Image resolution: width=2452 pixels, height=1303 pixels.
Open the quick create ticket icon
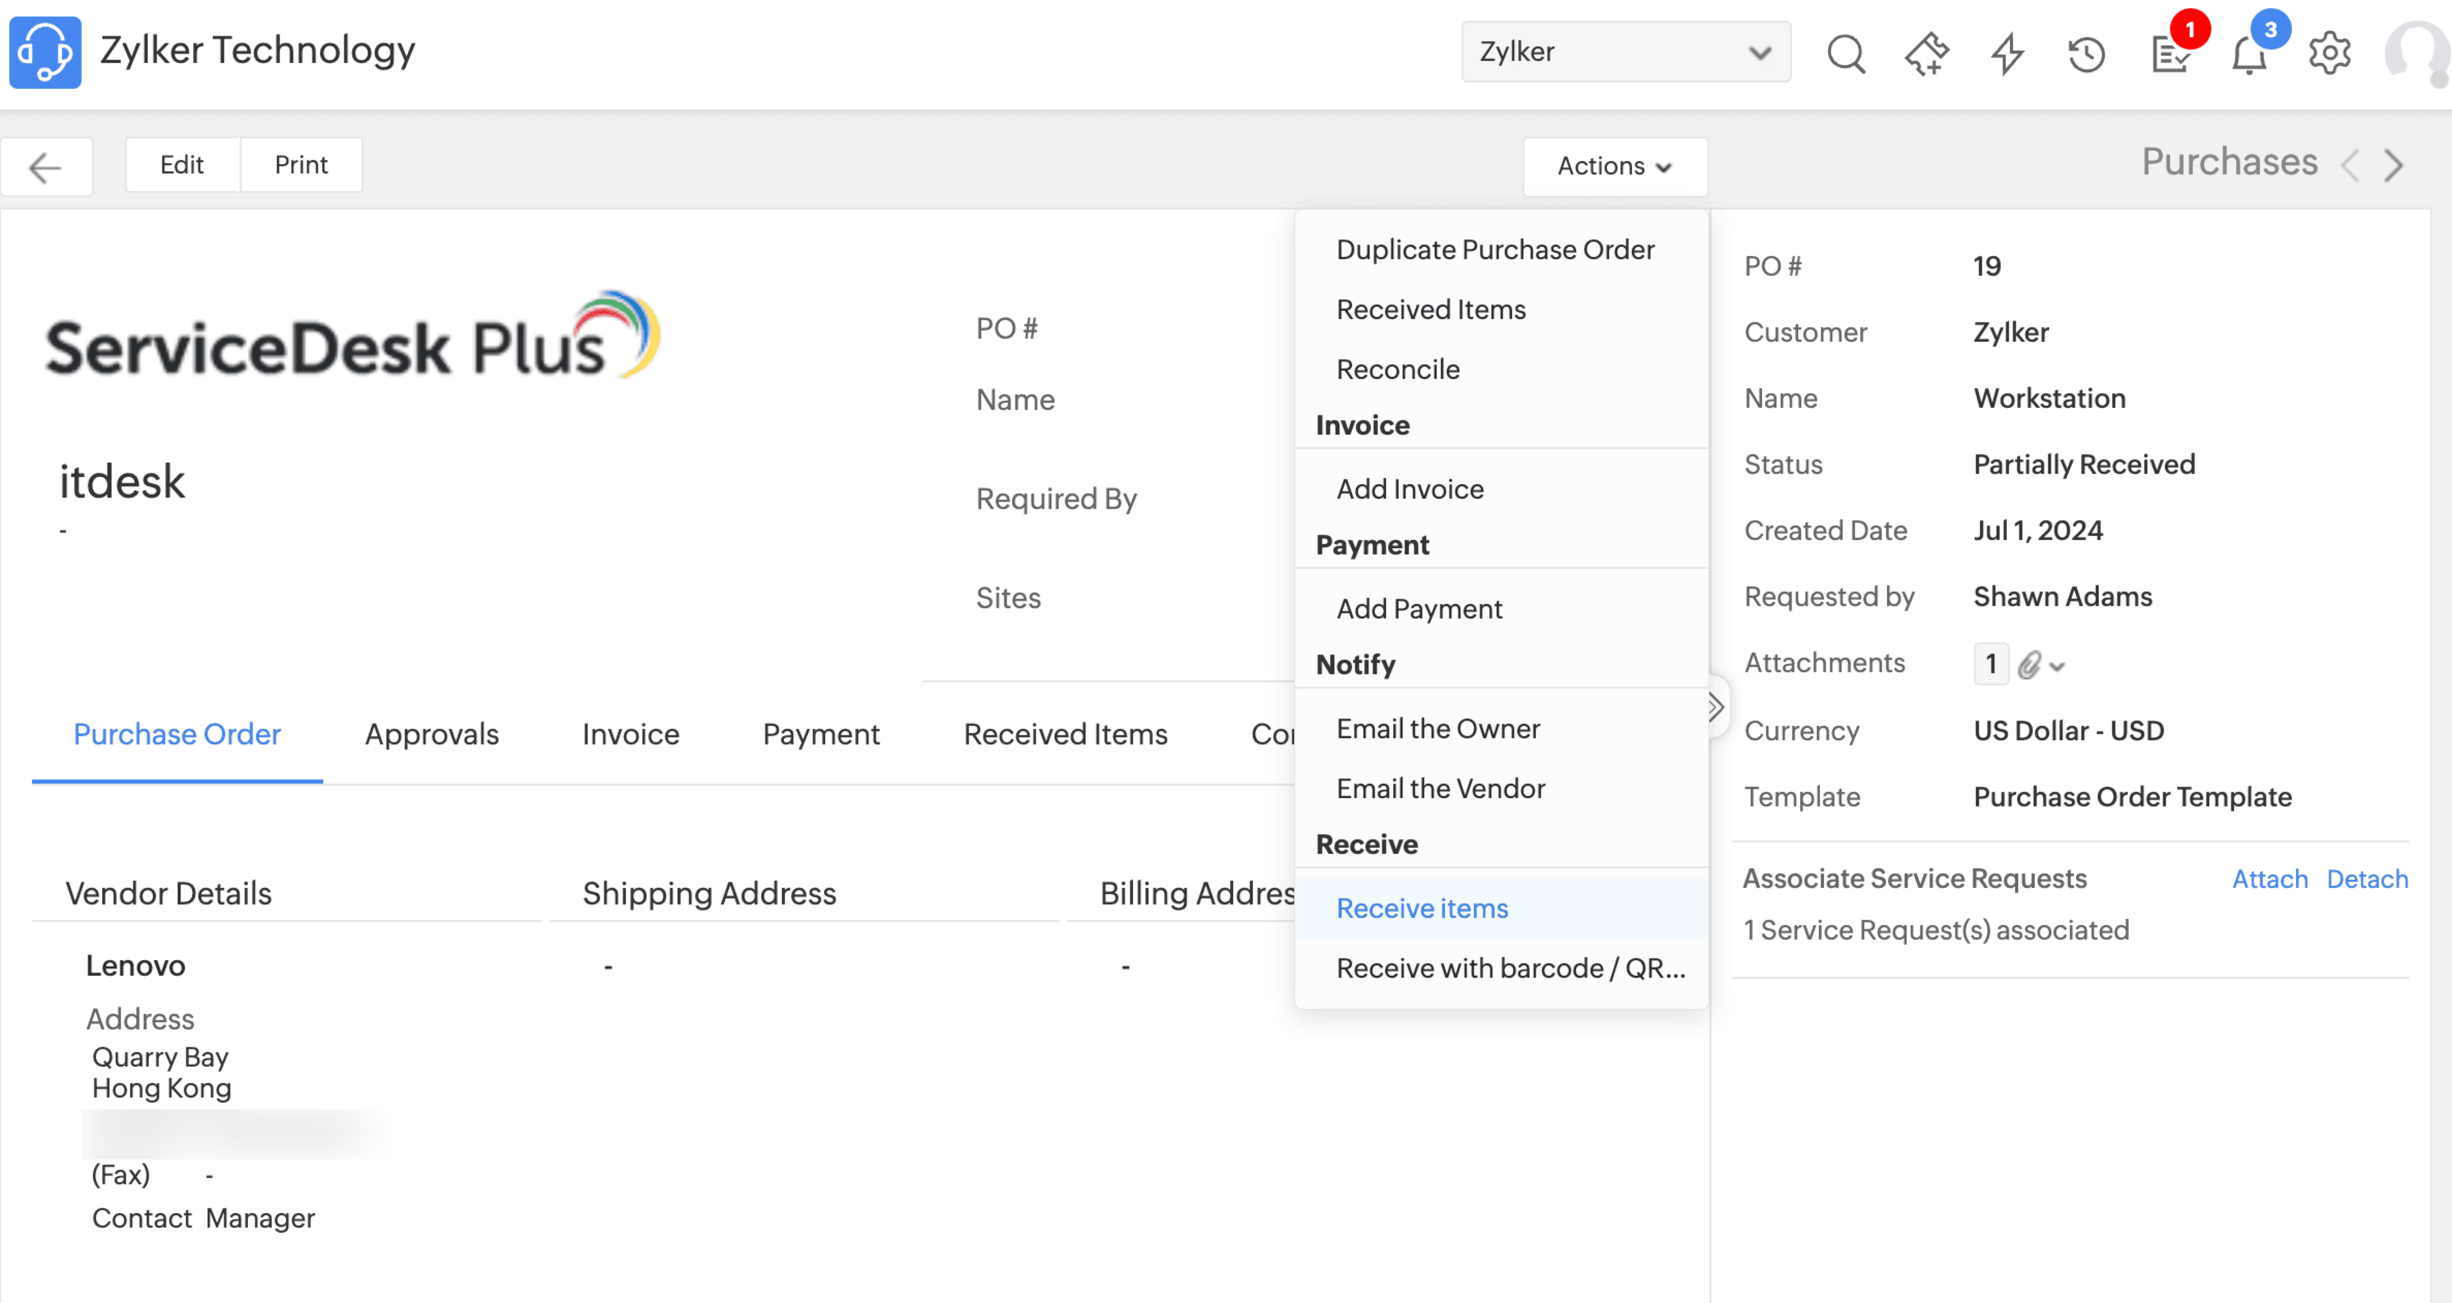tap(1927, 53)
